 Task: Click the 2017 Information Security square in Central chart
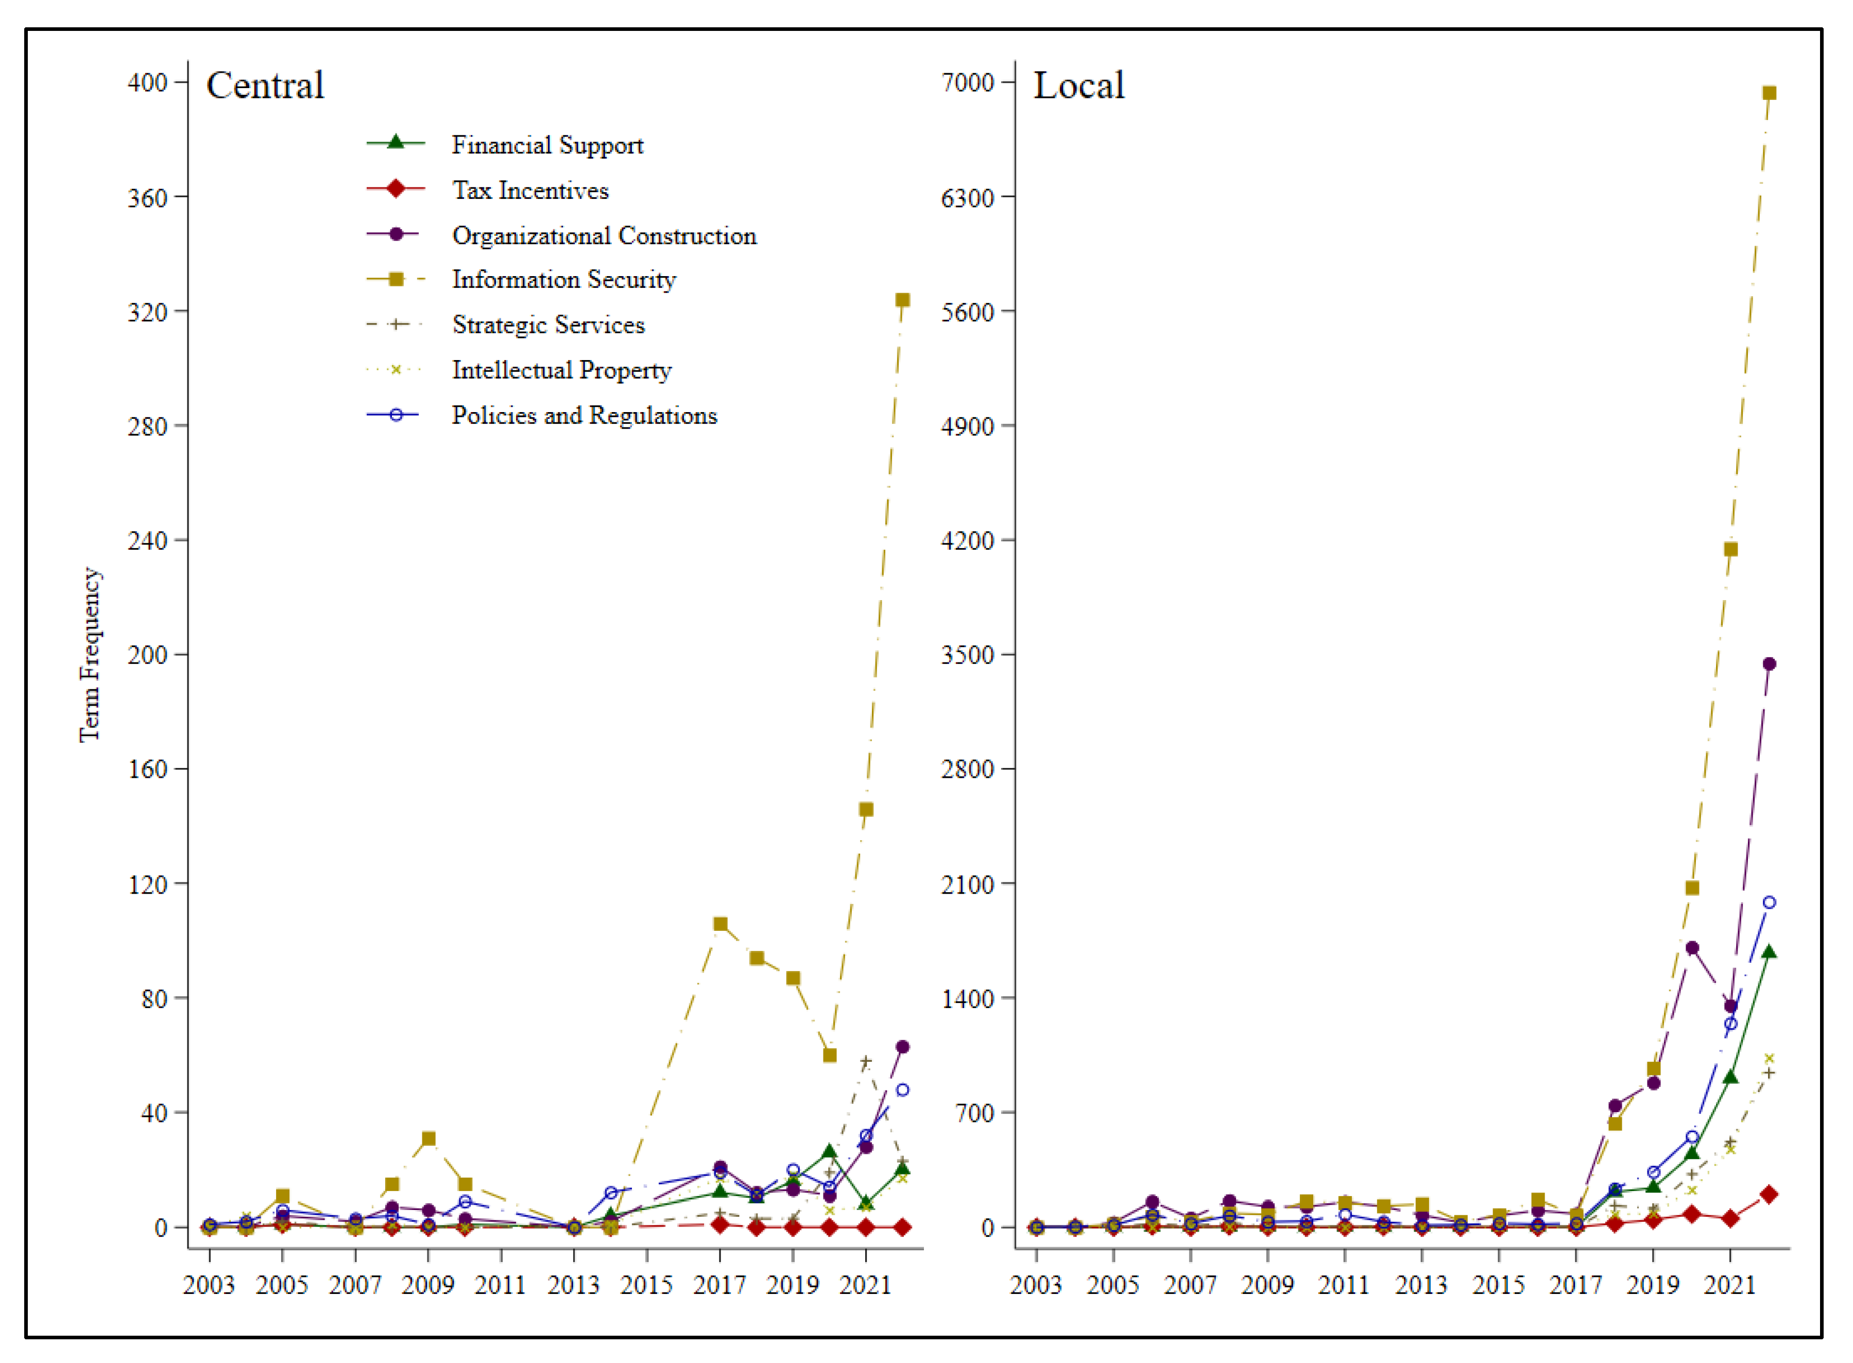[720, 924]
